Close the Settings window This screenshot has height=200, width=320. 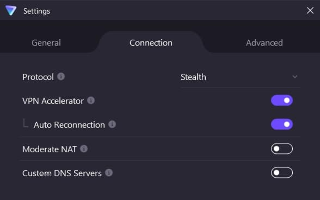click(310, 10)
